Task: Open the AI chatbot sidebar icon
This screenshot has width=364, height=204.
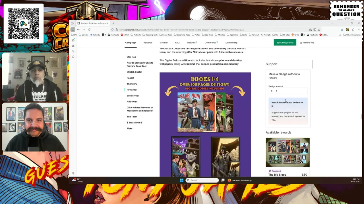Action: point(73,40)
